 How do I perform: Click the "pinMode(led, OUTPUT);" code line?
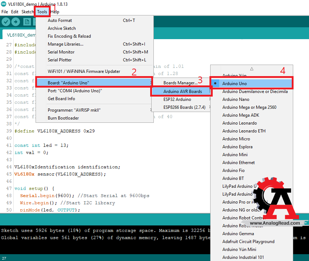[x=50, y=210]
